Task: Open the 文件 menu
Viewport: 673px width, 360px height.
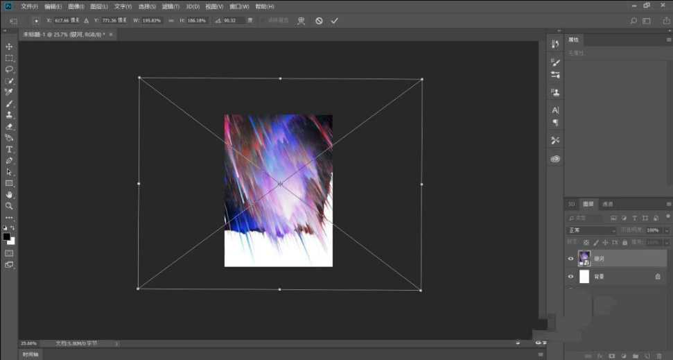Action: click(29, 6)
